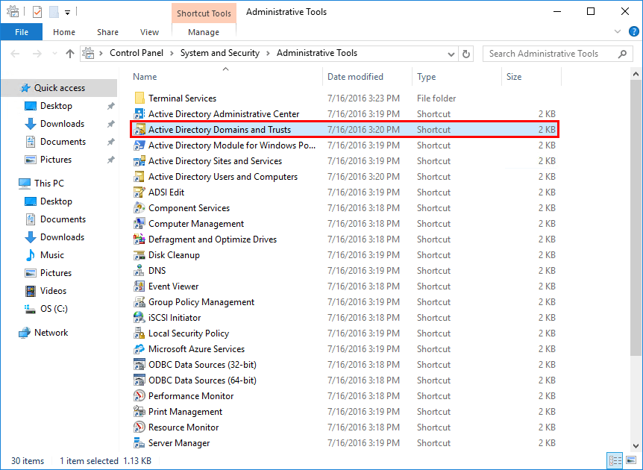Click the iSCSI Initiator icon
This screenshot has height=470, width=643.
pyautogui.click(x=139, y=317)
